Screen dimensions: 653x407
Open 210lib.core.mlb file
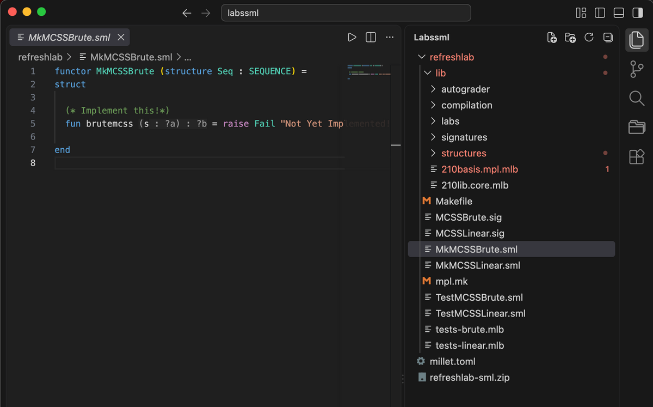pyautogui.click(x=512, y=185)
